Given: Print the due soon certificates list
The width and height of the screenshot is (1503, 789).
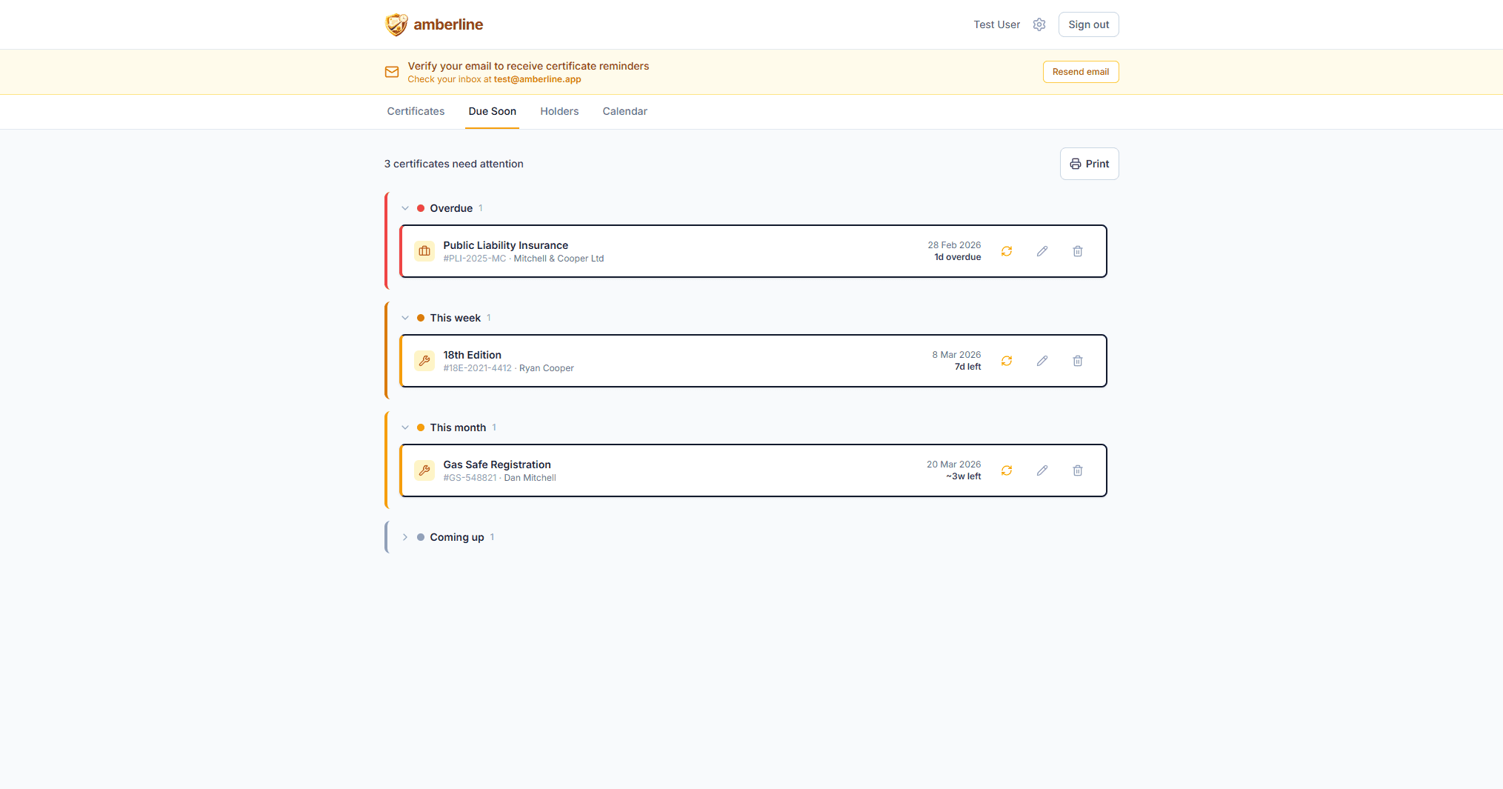Looking at the screenshot, I should click(1089, 164).
